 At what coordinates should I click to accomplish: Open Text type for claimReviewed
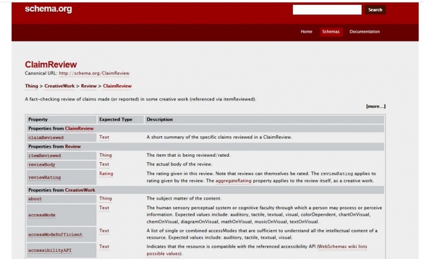[104, 137]
